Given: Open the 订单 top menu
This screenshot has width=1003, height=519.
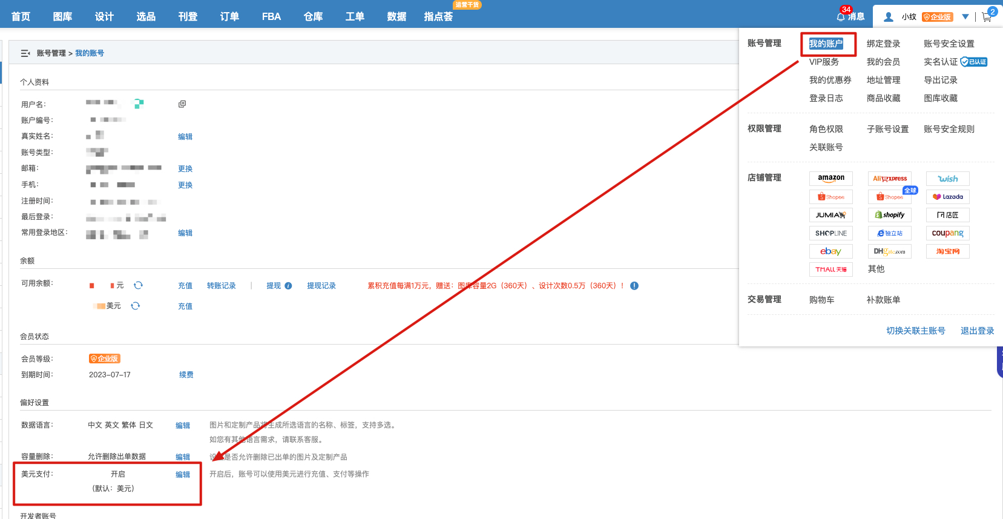Looking at the screenshot, I should coord(230,16).
